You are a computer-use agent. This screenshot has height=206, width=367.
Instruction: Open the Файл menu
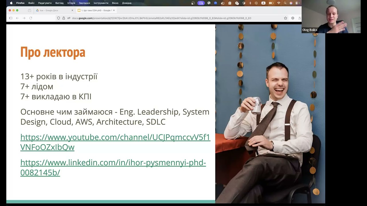tap(31, 3)
